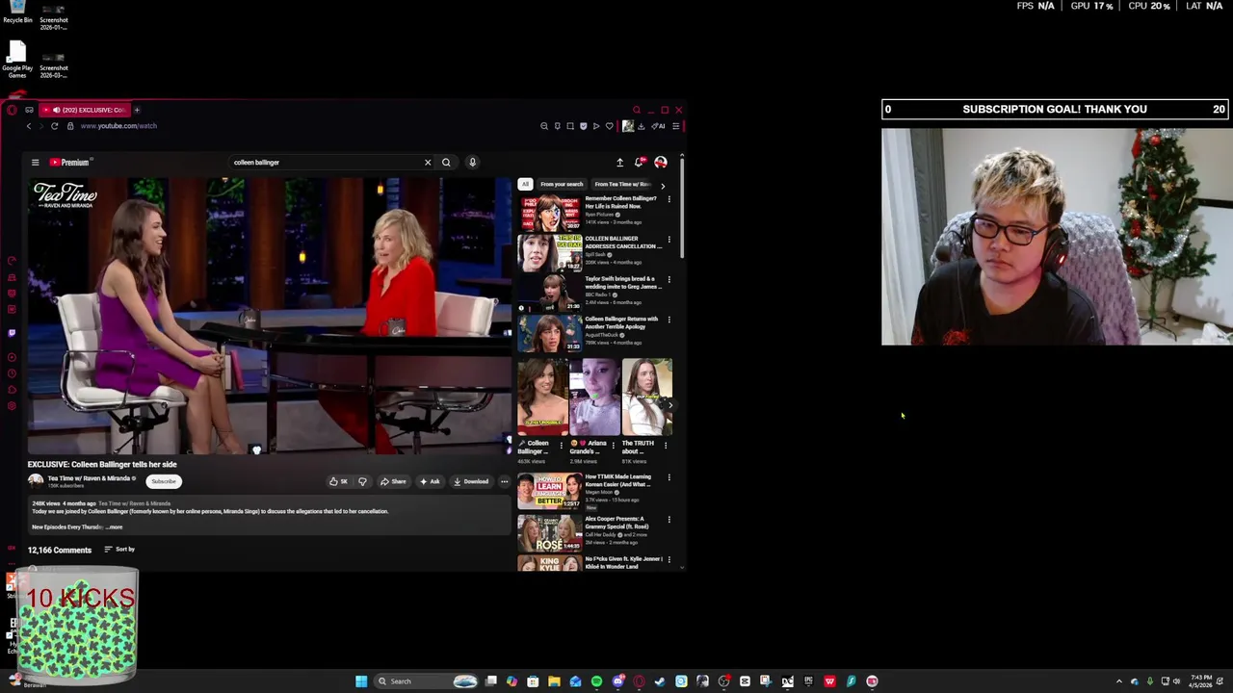
Task: Open YouTube notifications bell
Action: coord(638,163)
